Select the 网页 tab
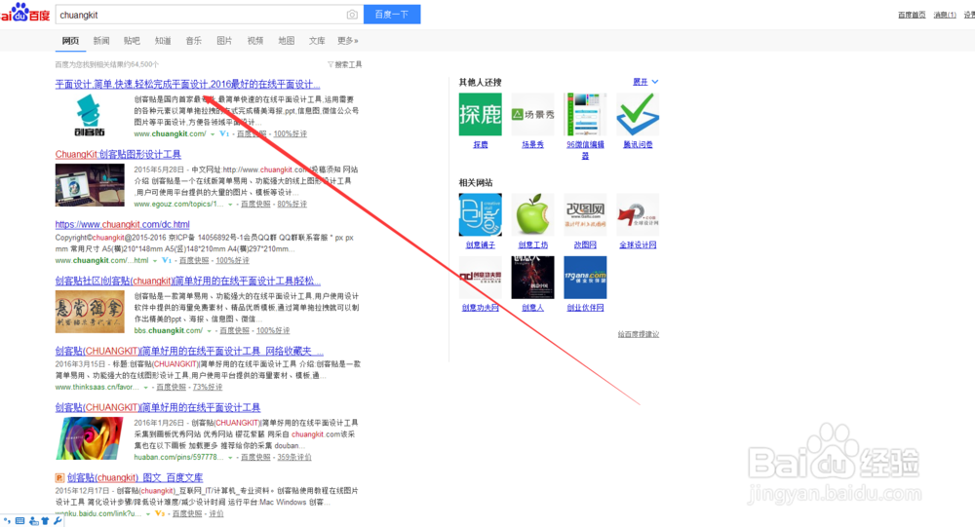 click(70, 41)
